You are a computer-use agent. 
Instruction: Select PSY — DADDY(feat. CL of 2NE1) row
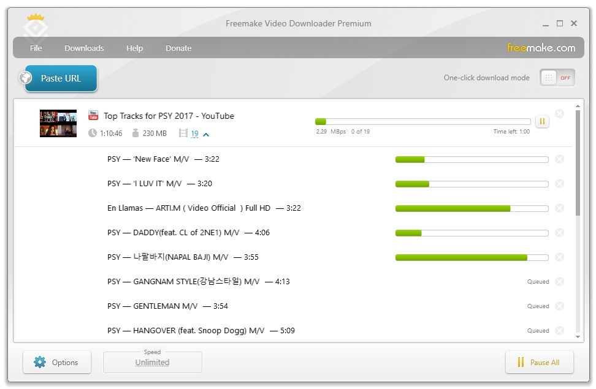pos(292,233)
